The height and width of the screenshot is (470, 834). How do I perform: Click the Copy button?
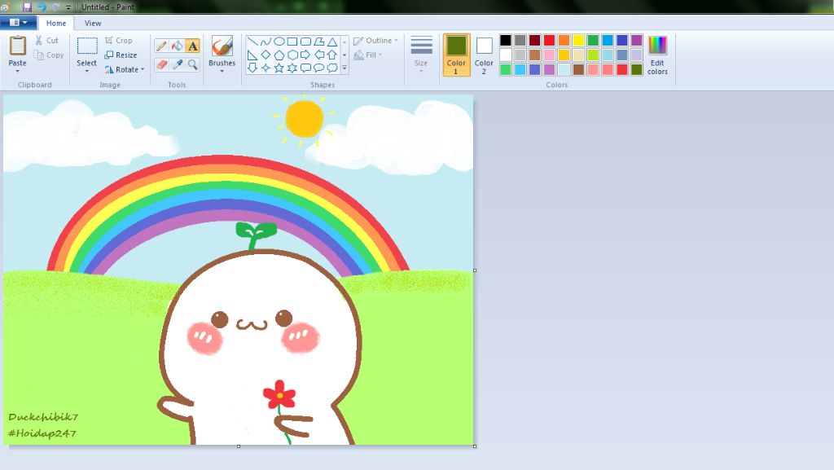click(x=48, y=55)
